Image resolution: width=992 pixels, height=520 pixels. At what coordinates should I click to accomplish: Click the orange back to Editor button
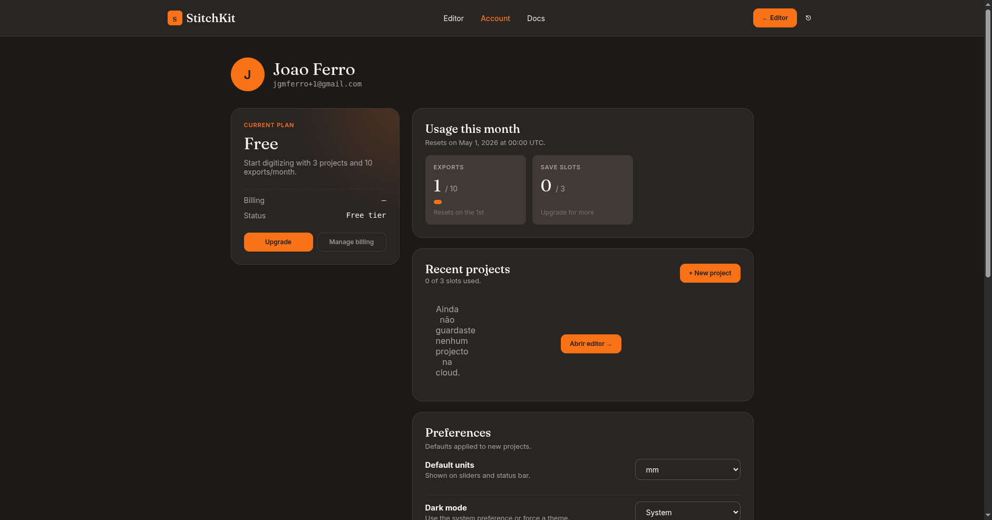tap(775, 18)
